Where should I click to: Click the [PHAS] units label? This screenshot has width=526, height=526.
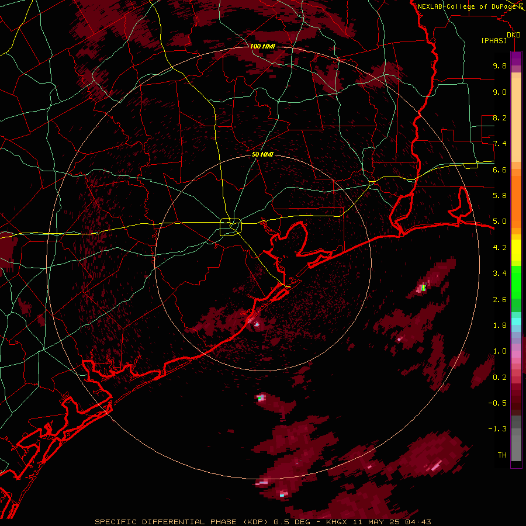[x=494, y=40]
